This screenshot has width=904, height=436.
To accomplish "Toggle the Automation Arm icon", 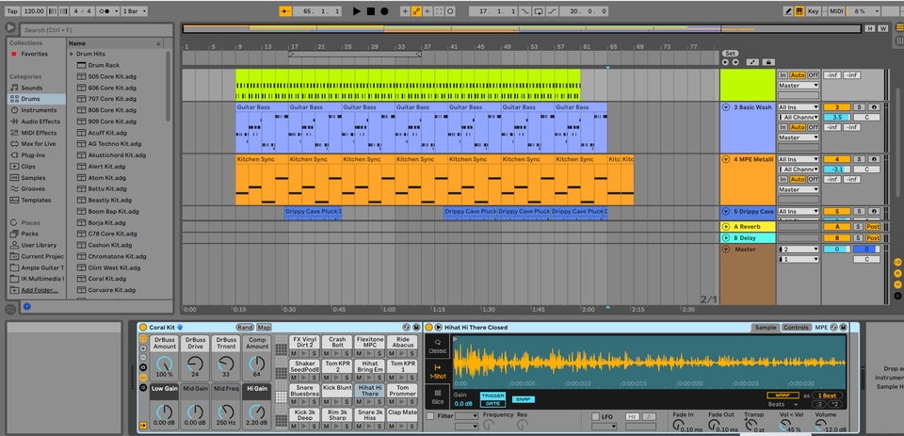I will pyautogui.click(x=416, y=11).
